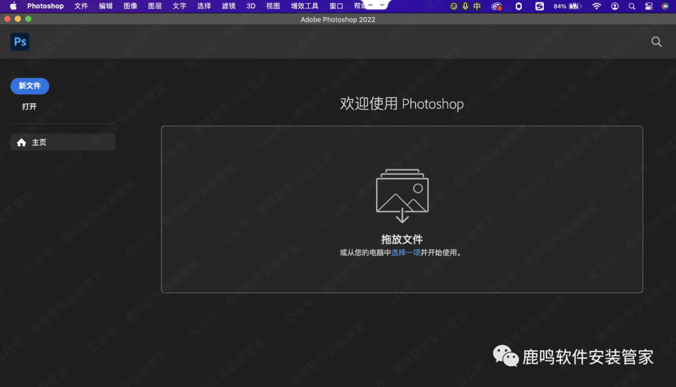
Task: Click the Wi-Fi icon in the menu bar
Action: (x=597, y=6)
